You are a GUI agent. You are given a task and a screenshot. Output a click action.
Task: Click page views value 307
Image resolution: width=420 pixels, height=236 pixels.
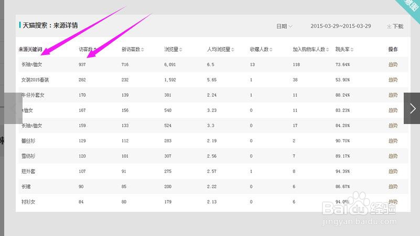tap(168, 156)
